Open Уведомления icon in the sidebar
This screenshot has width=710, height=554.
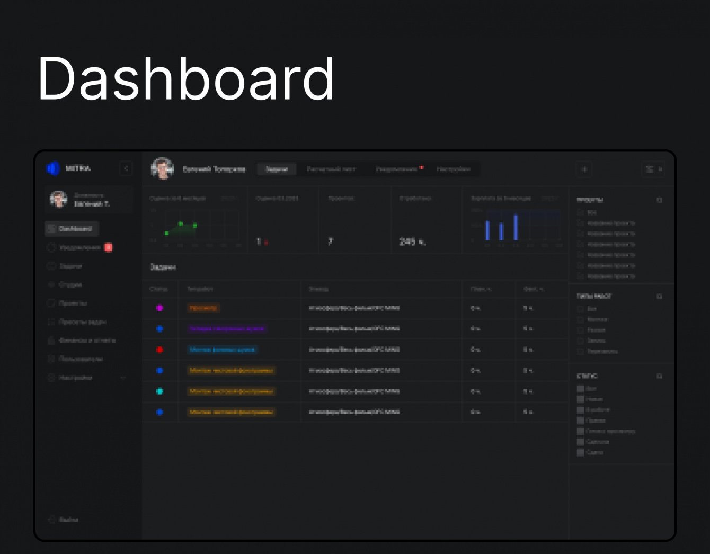(x=51, y=247)
